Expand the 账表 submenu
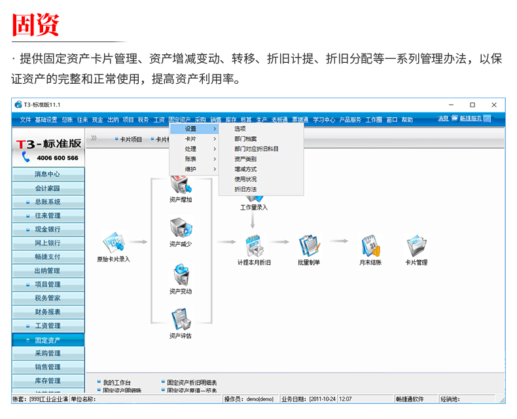The image size is (517, 419). (194, 159)
